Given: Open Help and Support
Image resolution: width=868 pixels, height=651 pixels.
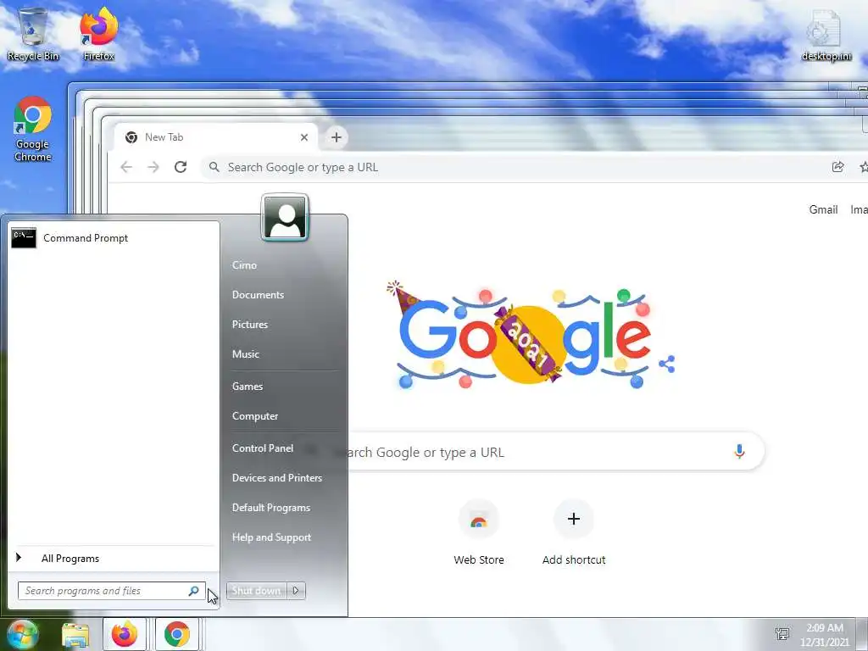Looking at the screenshot, I should click(x=272, y=537).
